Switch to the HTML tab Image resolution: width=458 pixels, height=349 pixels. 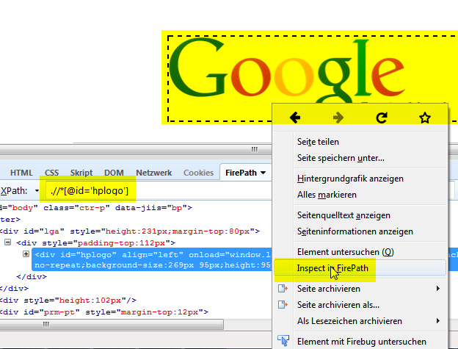click(21, 173)
